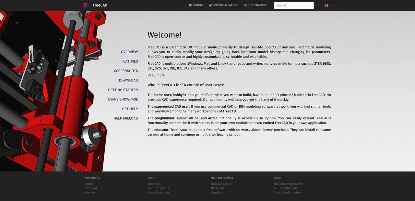This screenshot has width=415, height=201.
Task: Click the heart icon beside Donate
Action: tap(212, 188)
